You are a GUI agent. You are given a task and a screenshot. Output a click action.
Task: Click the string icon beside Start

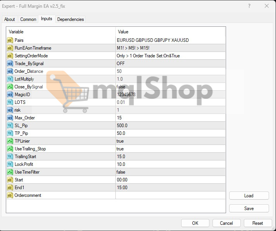[10, 180]
